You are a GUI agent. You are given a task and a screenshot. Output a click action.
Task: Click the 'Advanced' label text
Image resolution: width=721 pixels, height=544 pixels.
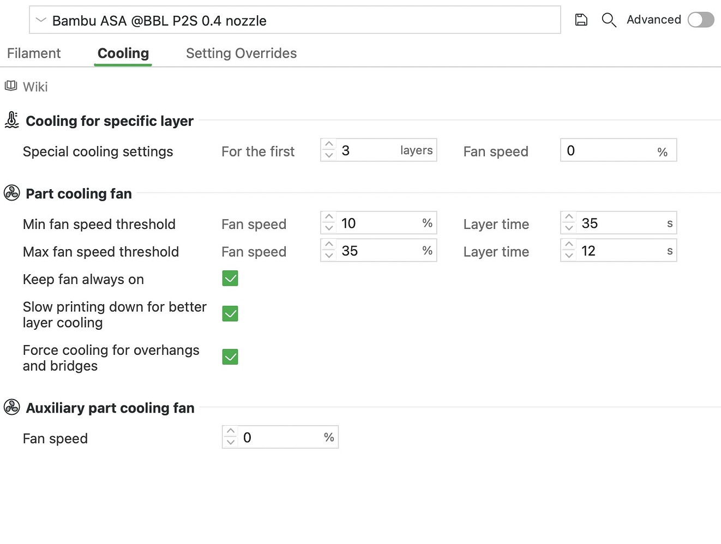[x=654, y=20]
